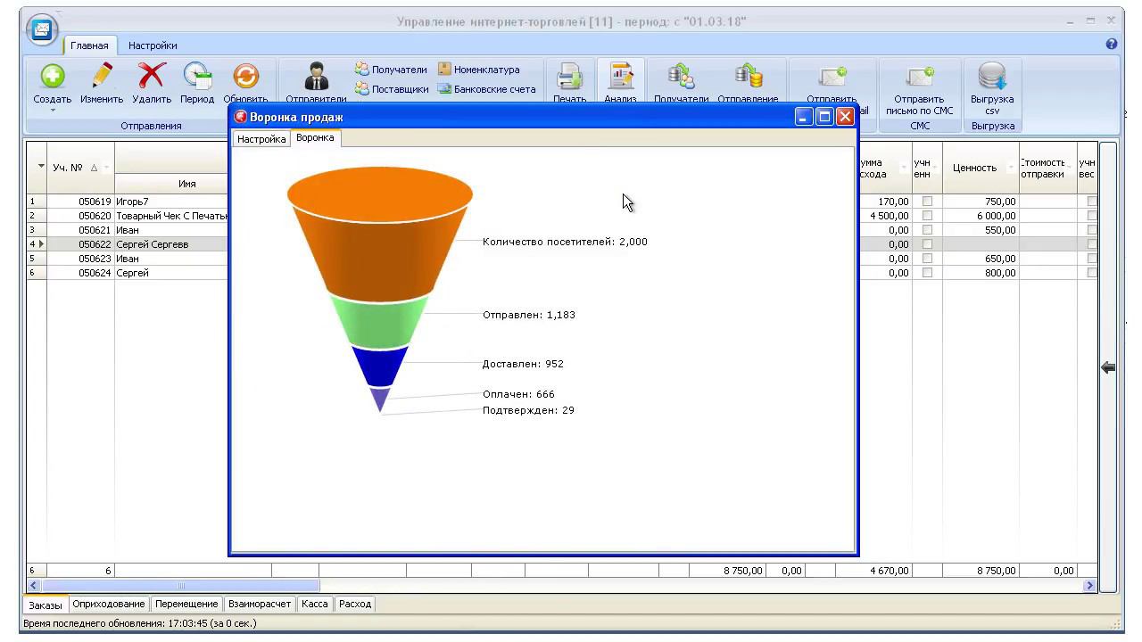Viewport: 1142px width, 642px height.
Task: Click the sort triangle in Уч. № header
Action: pos(95,168)
